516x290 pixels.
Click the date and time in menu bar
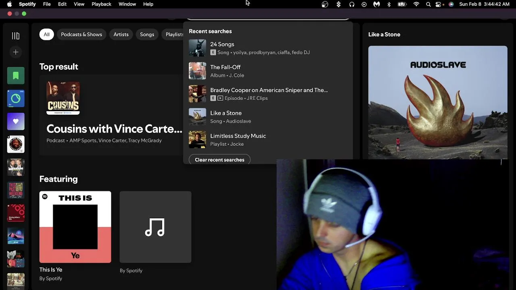click(484, 4)
